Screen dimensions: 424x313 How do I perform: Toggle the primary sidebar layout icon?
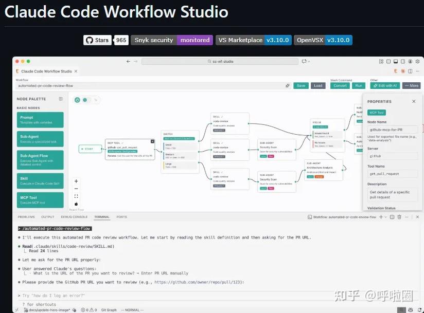click(x=388, y=62)
